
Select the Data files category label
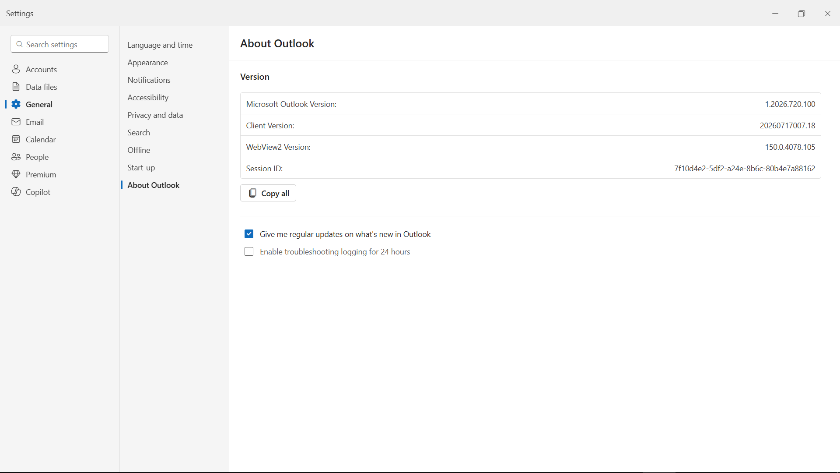coord(42,87)
